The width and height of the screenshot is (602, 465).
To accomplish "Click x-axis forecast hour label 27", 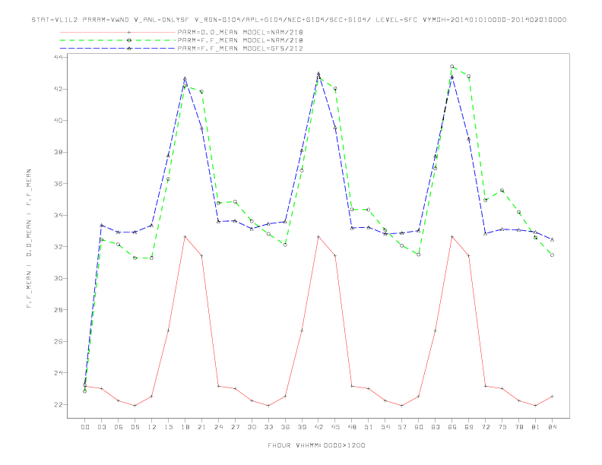I will click(235, 427).
